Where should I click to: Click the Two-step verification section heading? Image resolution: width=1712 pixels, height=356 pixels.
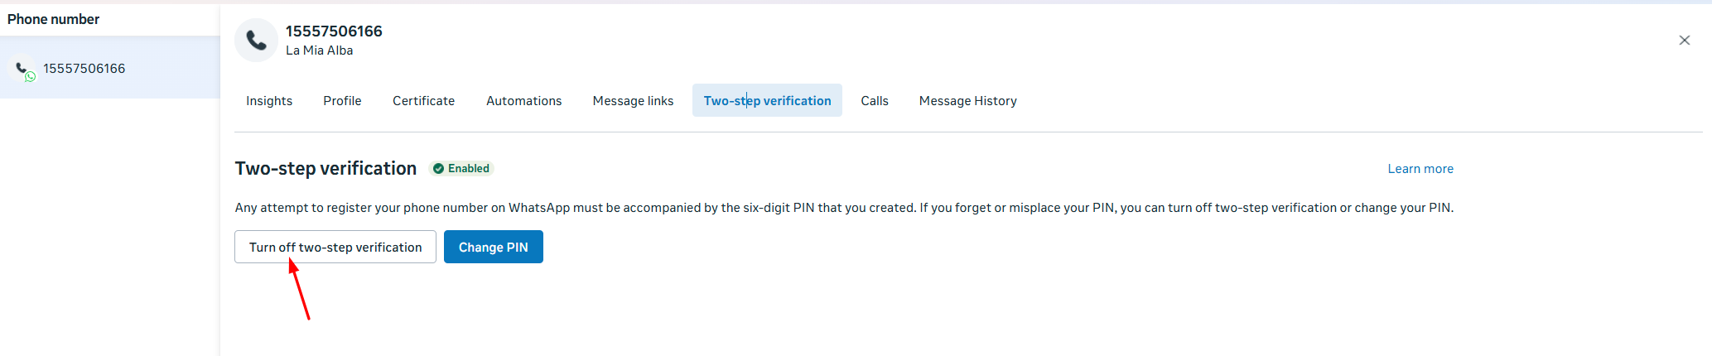click(326, 169)
